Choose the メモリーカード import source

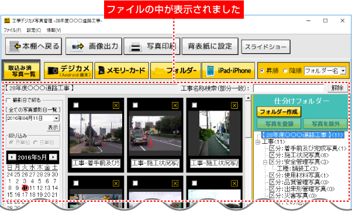pos(122,71)
